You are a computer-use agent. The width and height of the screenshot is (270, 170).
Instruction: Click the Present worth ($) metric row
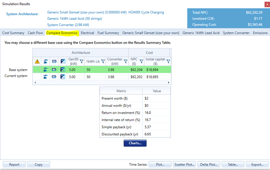pyautogui.click(x=135, y=98)
